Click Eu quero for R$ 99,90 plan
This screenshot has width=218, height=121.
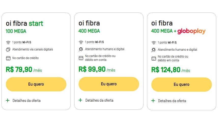(x=109, y=84)
